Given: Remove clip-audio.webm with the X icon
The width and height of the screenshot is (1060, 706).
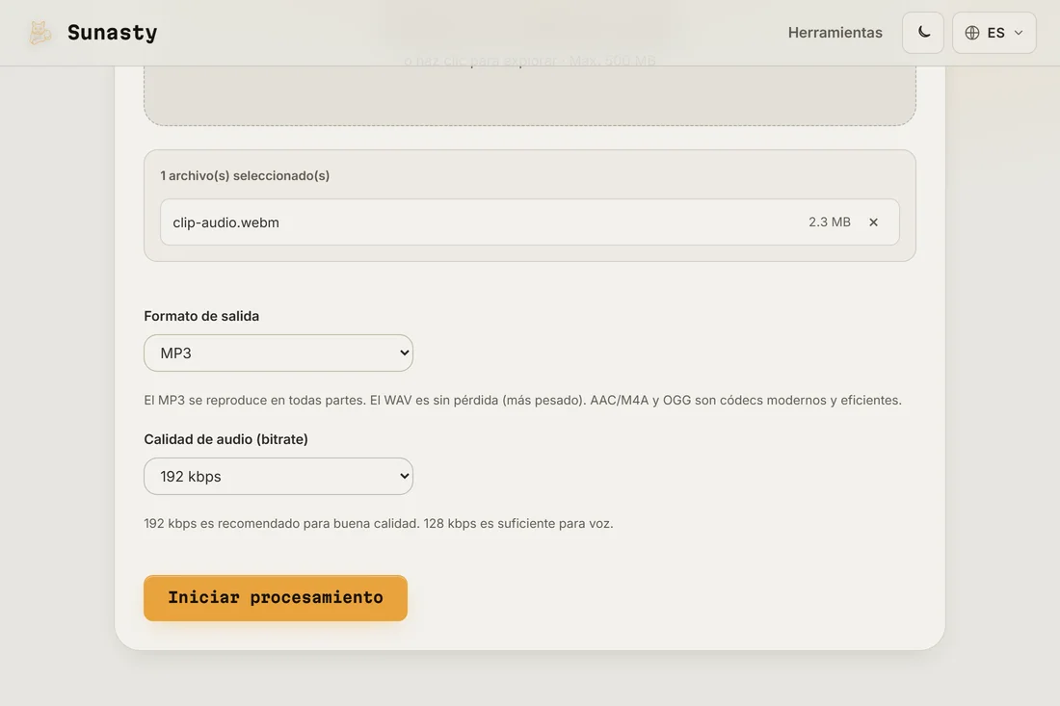Looking at the screenshot, I should click(x=873, y=222).
